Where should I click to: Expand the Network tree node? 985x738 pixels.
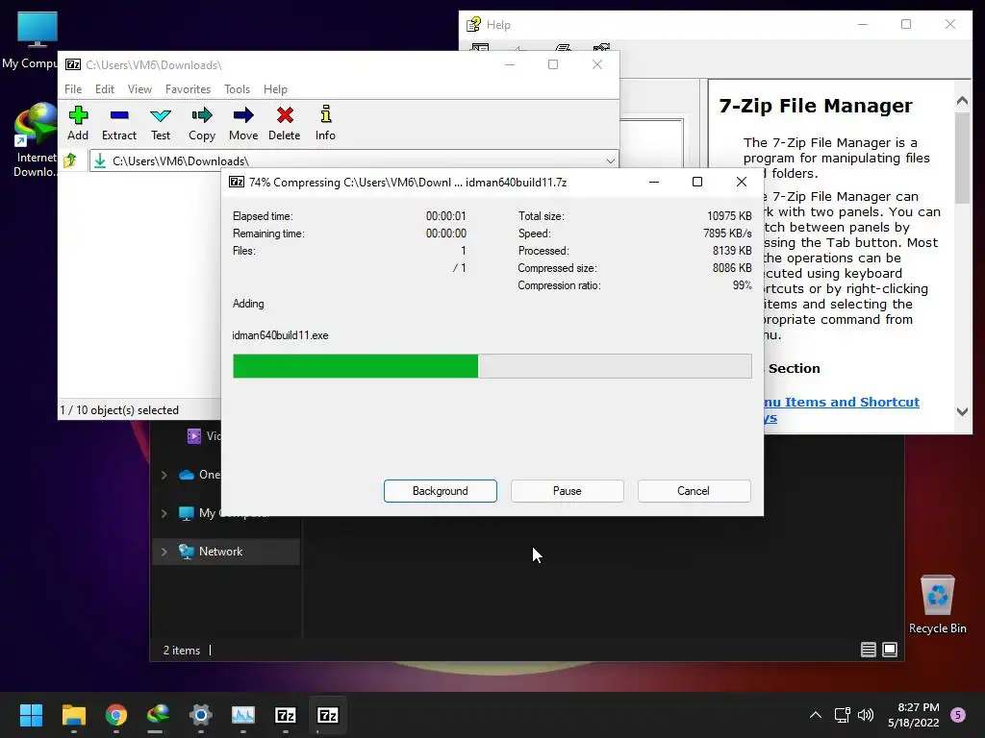164,552
